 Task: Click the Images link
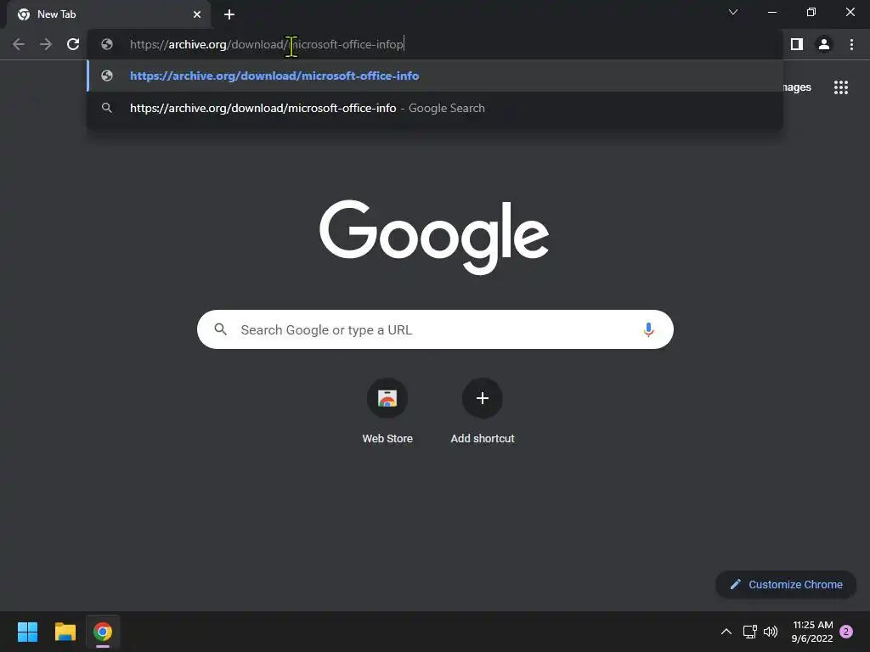(797, 87)
